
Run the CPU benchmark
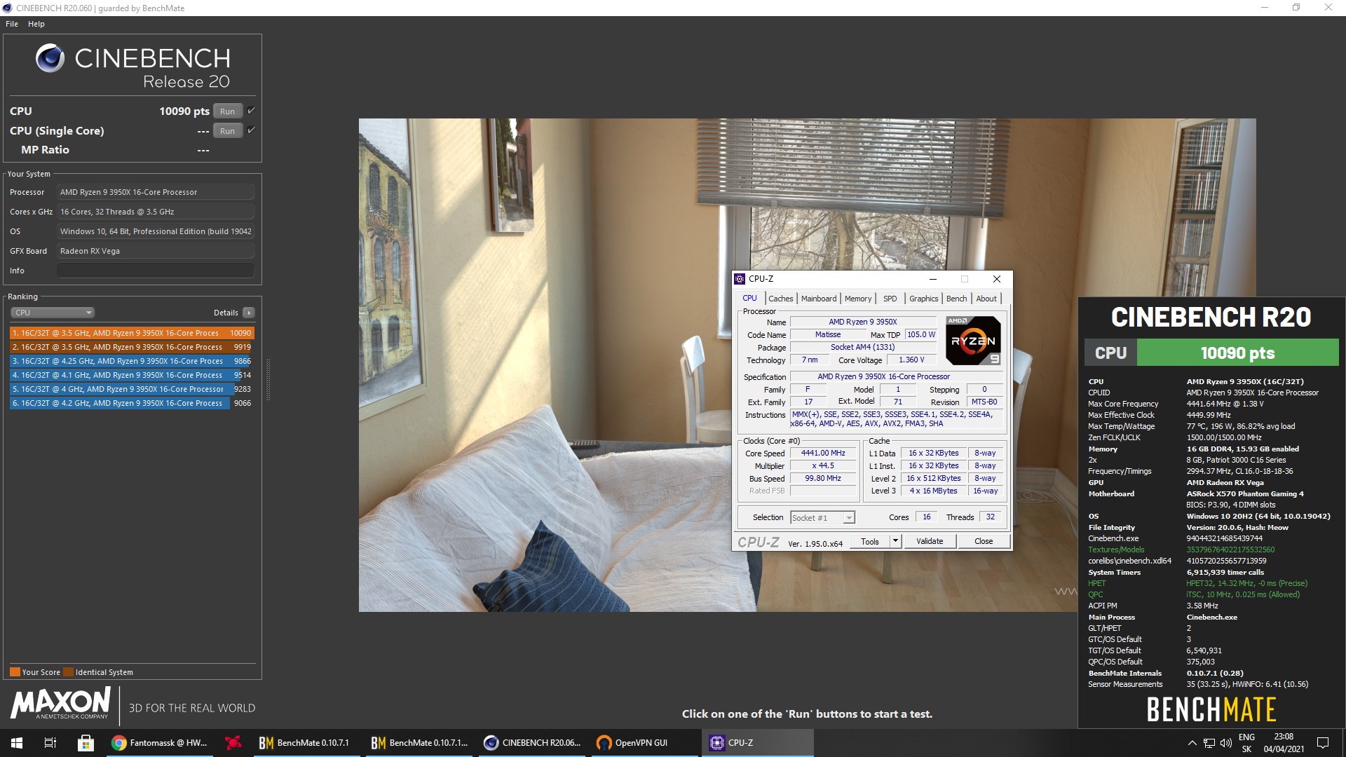pos(228,111)
